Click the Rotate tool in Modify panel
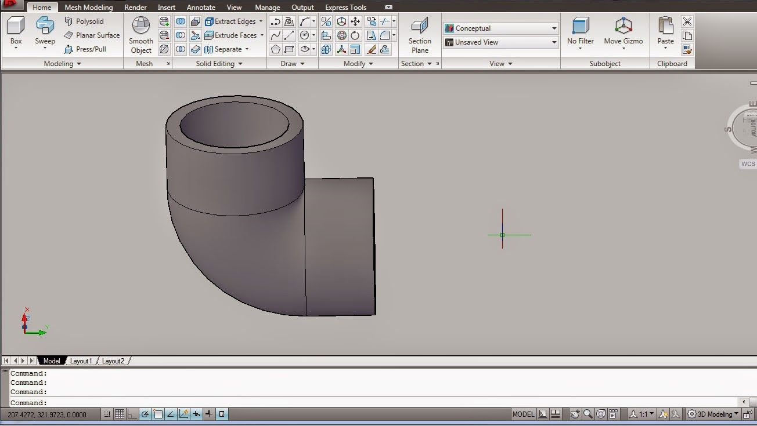This screenshot has height=426, width=757. click(355, 35)
